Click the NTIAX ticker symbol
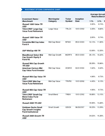Viewport: 105px width, 136px height. 68,42
